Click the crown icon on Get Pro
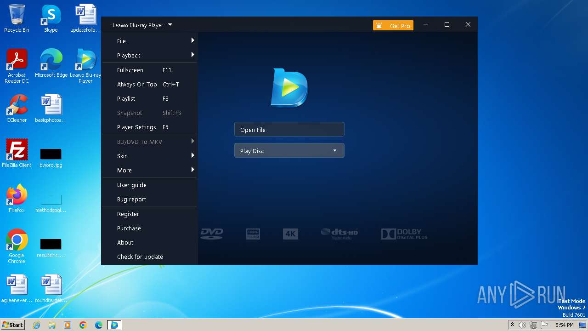Viewport: 588px width, 331px height. tap(379, 26)
